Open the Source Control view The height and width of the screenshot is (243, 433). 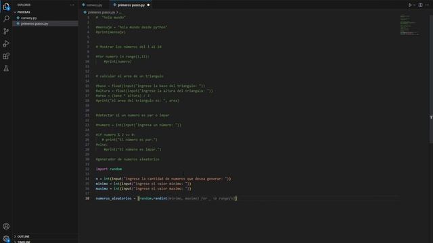(x=6, y=31)
